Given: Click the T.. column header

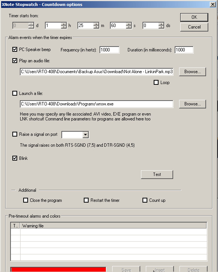Looking at the screenshot, I should coord(15,226).
